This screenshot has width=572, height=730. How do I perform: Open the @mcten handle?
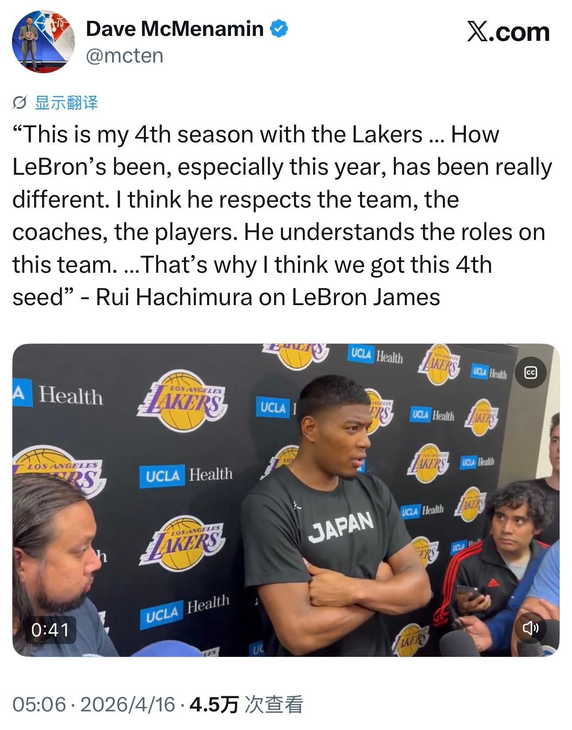coord(125,56)
